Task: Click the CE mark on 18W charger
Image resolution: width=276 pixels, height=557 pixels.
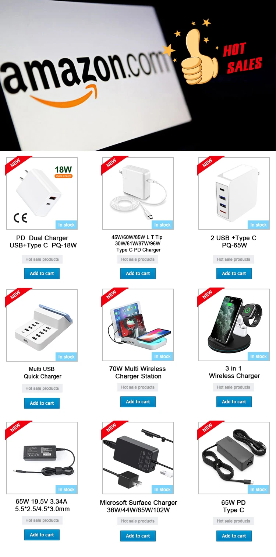Action: coord(20,218)
